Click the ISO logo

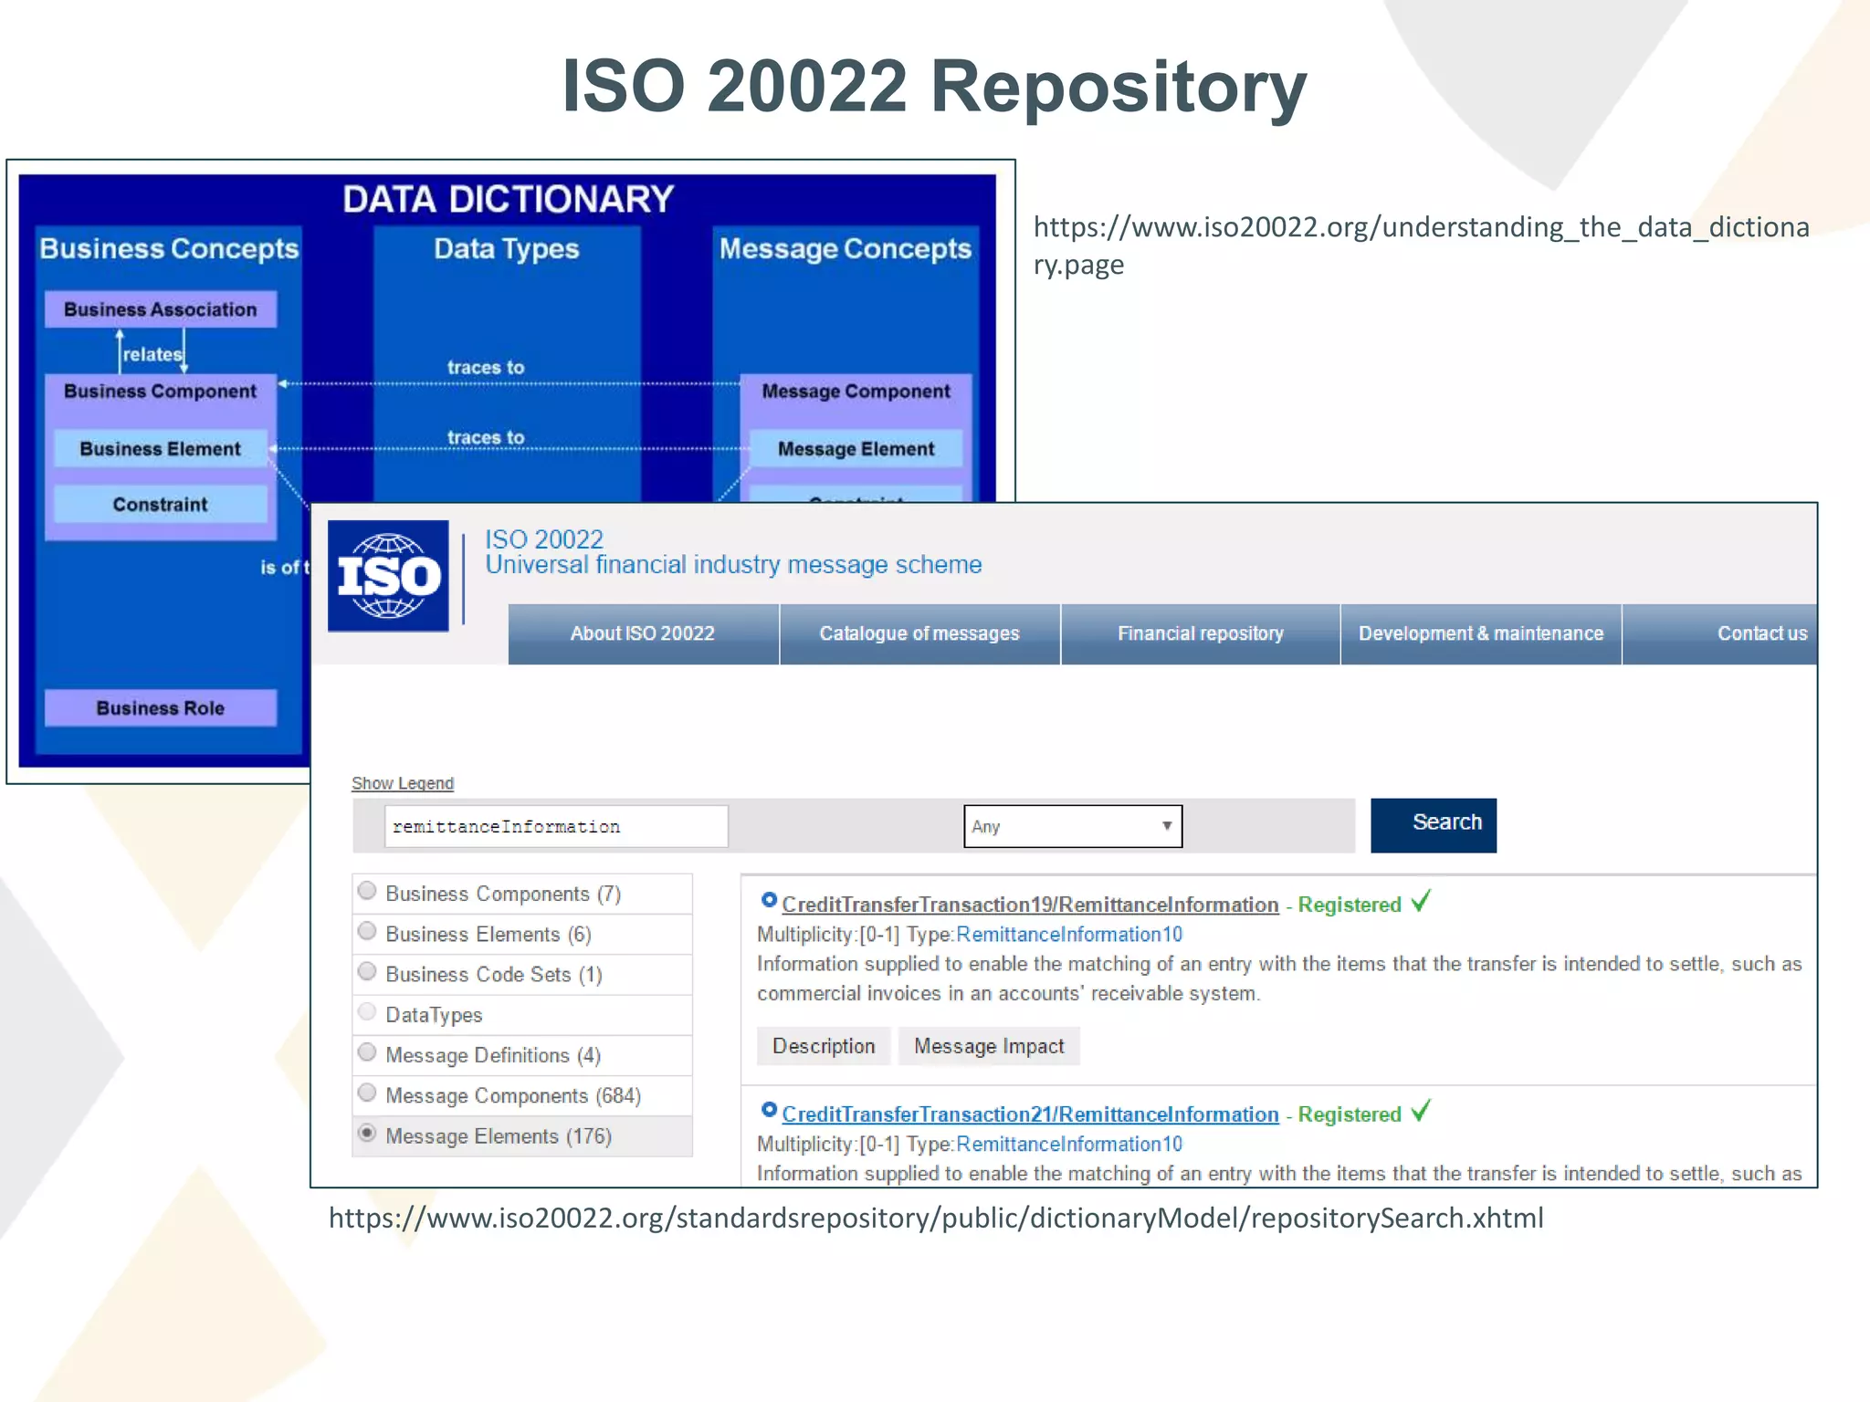388,576
